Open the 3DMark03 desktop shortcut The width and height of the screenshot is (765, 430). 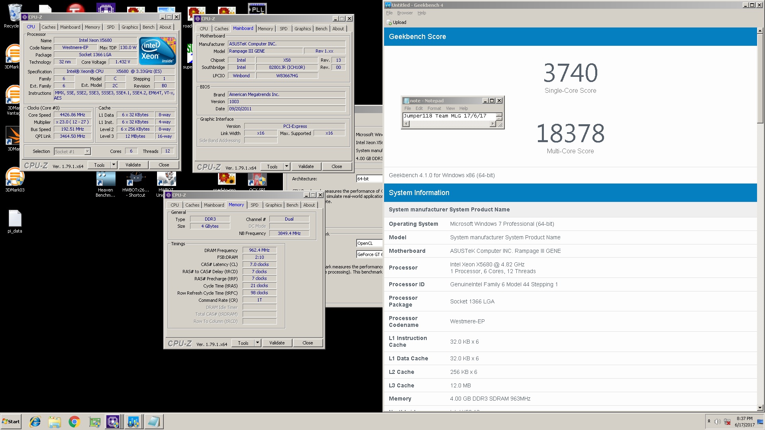point(15,180)
